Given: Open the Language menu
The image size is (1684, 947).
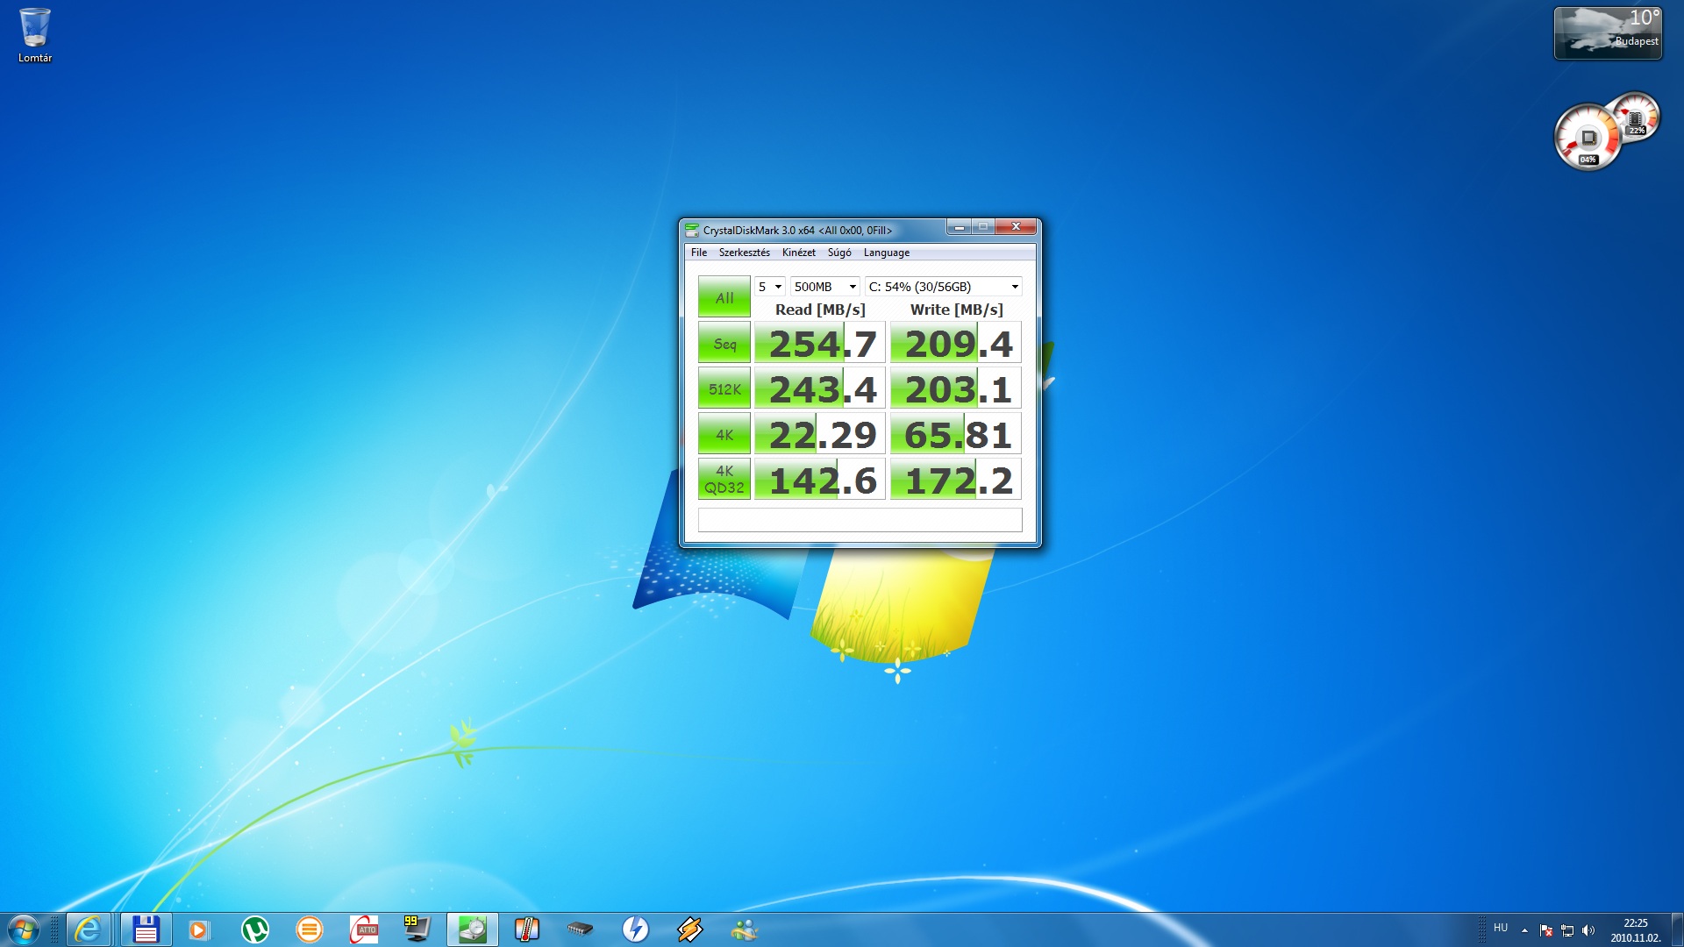Looking at the screenshot, I should [x=886, y=253].
